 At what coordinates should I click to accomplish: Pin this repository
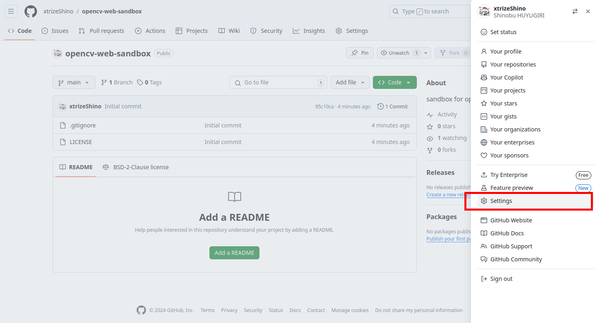click(359, 53)
